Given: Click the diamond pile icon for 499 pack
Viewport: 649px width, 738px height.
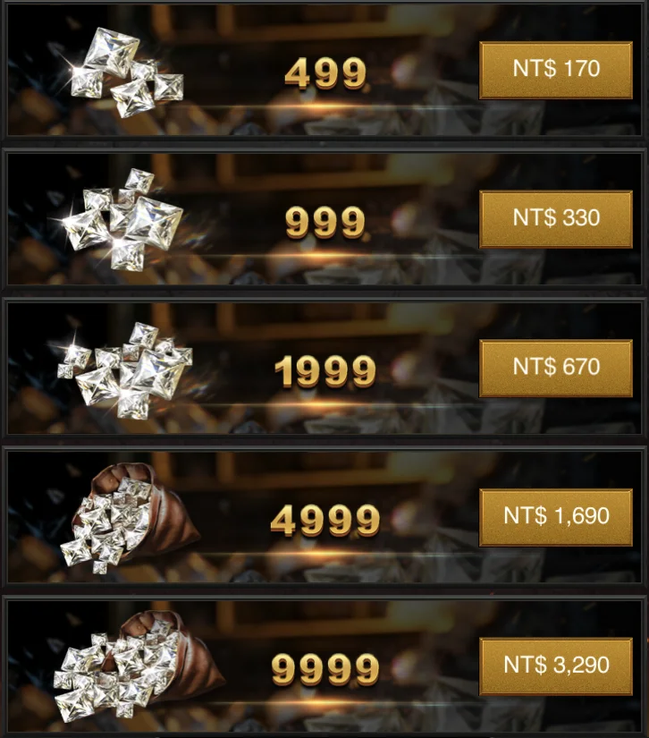Looking at the screenshot, I should [126, 72].
